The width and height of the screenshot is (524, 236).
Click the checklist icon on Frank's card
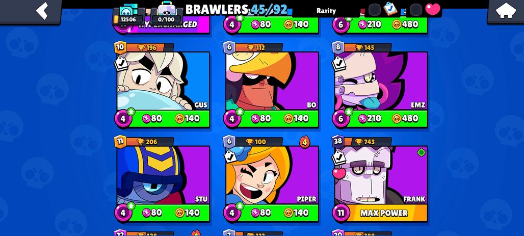[x=339, y=157]
